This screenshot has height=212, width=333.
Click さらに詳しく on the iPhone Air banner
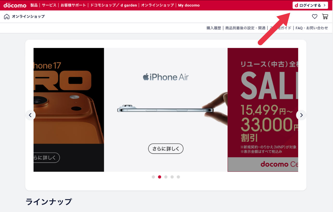(x=166, y=149)
